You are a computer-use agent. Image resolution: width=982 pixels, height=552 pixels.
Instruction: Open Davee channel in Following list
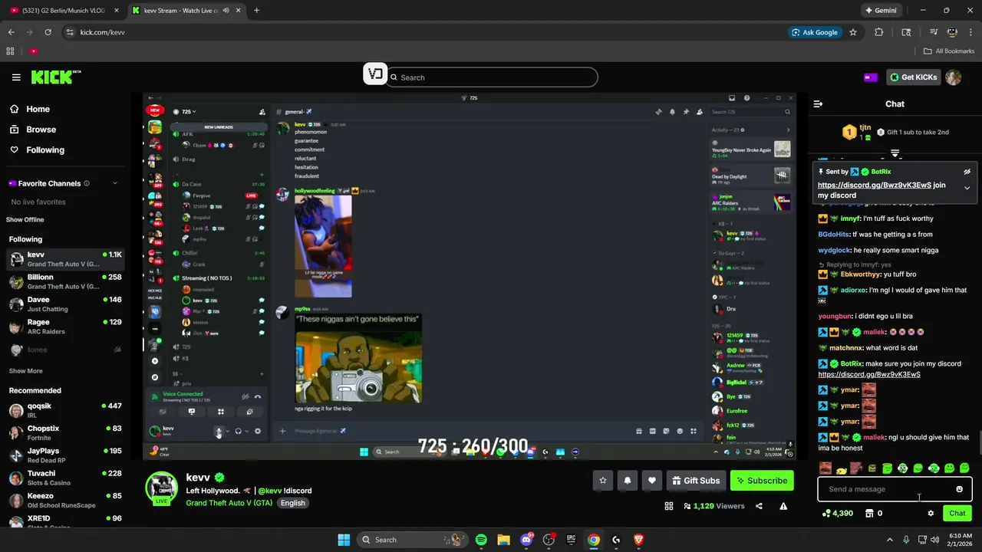click(x=65, y=304)
